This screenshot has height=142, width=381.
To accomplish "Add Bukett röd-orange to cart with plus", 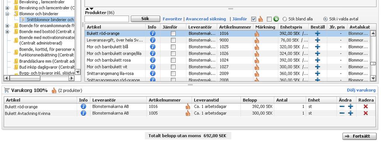I will [317, 34].
